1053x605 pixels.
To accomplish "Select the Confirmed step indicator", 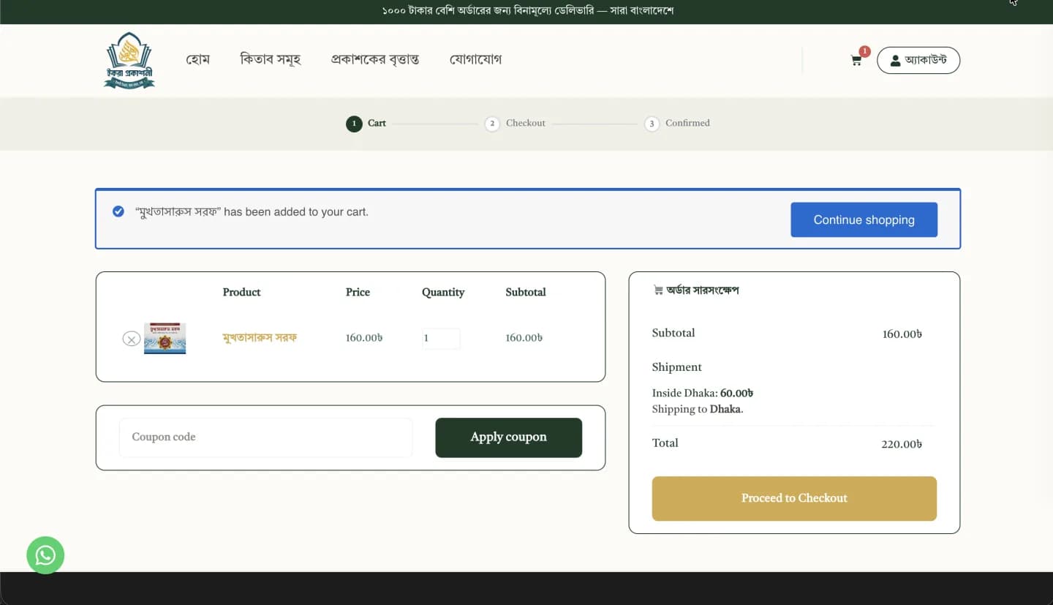I will tap(677, 124).
